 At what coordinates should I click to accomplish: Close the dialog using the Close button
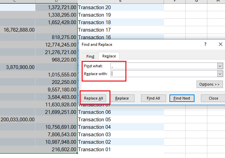213,98
